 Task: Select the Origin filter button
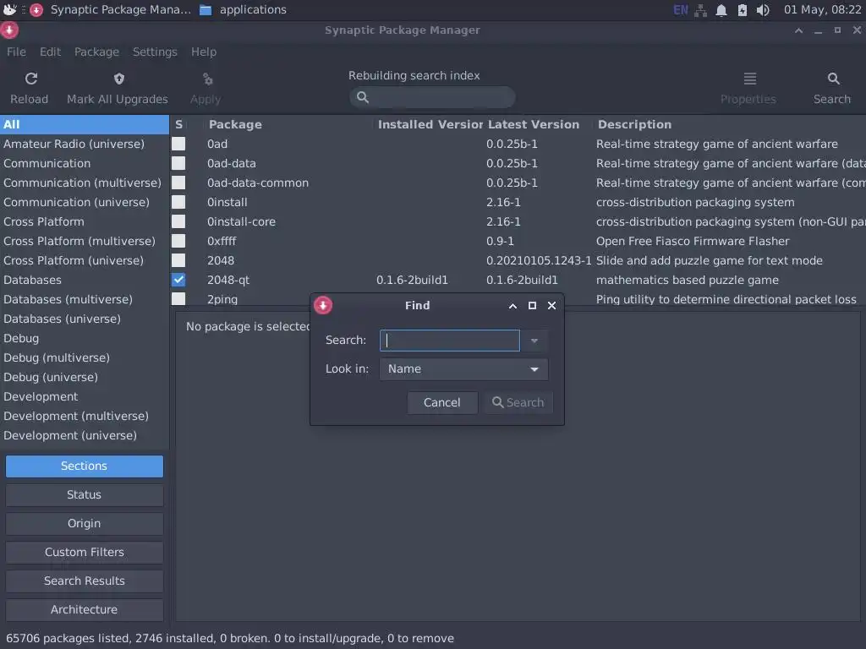85,523
